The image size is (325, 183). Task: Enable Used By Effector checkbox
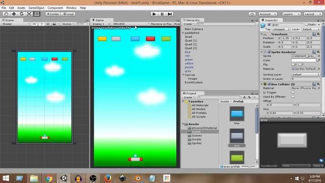coord(293,97)
